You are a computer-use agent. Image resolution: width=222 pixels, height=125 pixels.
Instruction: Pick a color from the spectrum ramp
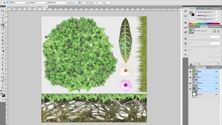(204, 23)
